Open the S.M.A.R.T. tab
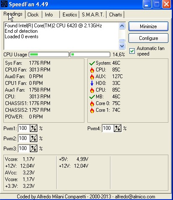 tap(93, 15)
